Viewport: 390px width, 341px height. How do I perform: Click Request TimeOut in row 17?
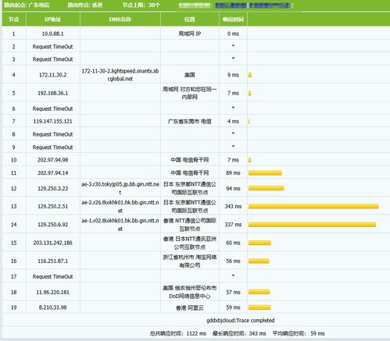coord(52,277)
